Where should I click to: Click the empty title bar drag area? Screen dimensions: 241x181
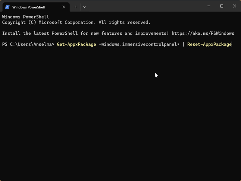click(x=145, y=6)
